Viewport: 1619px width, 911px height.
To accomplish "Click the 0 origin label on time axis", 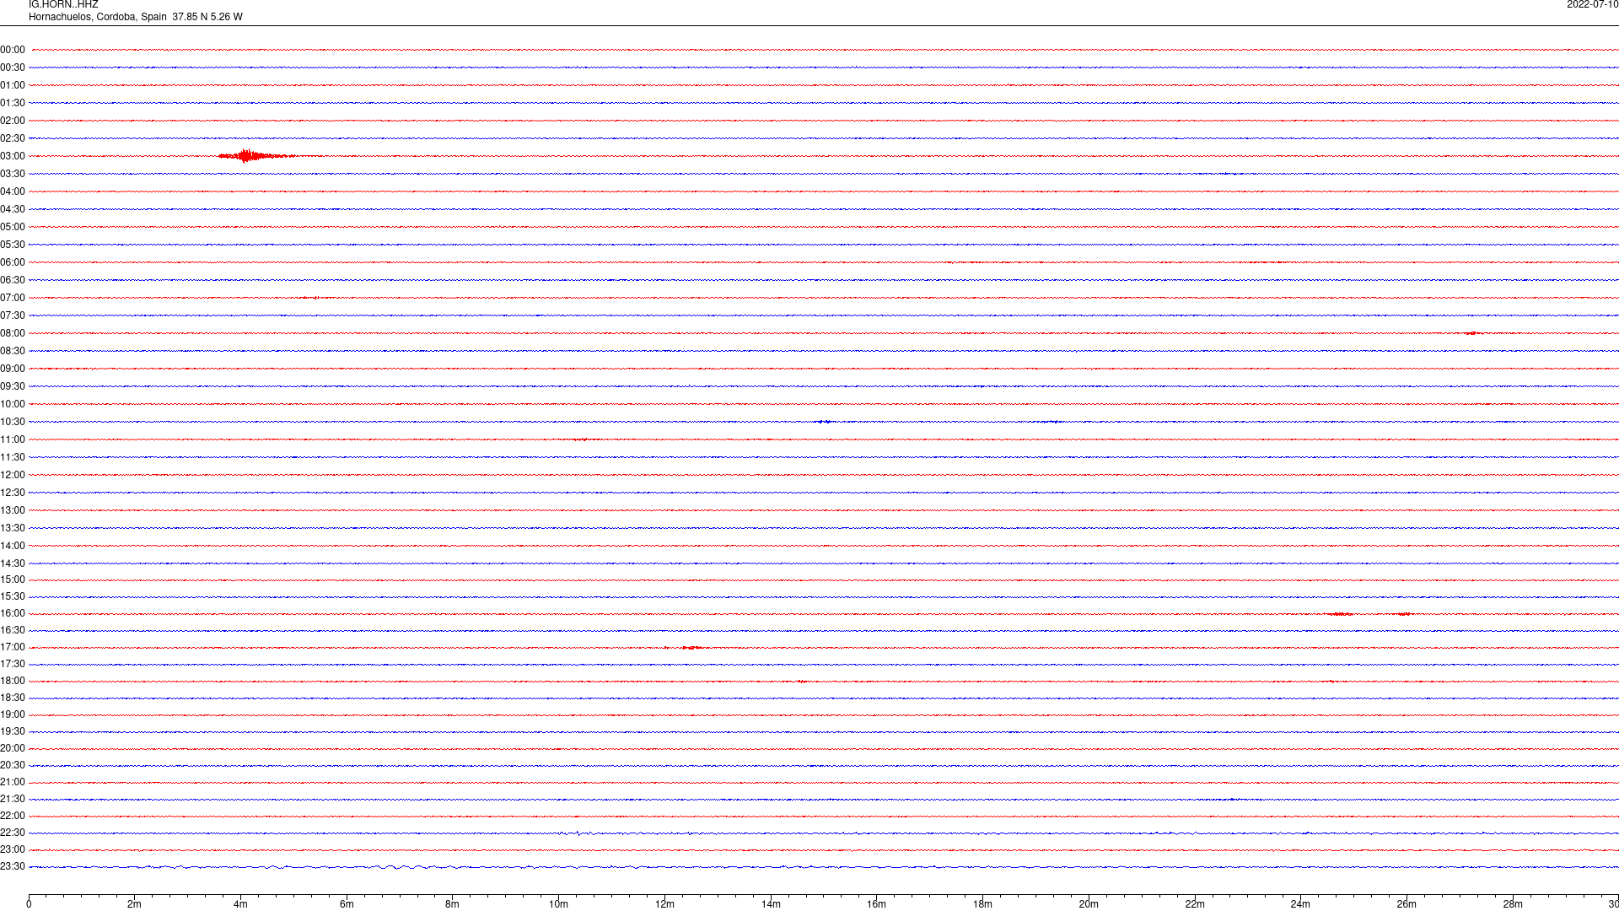I will pos(29,904).
